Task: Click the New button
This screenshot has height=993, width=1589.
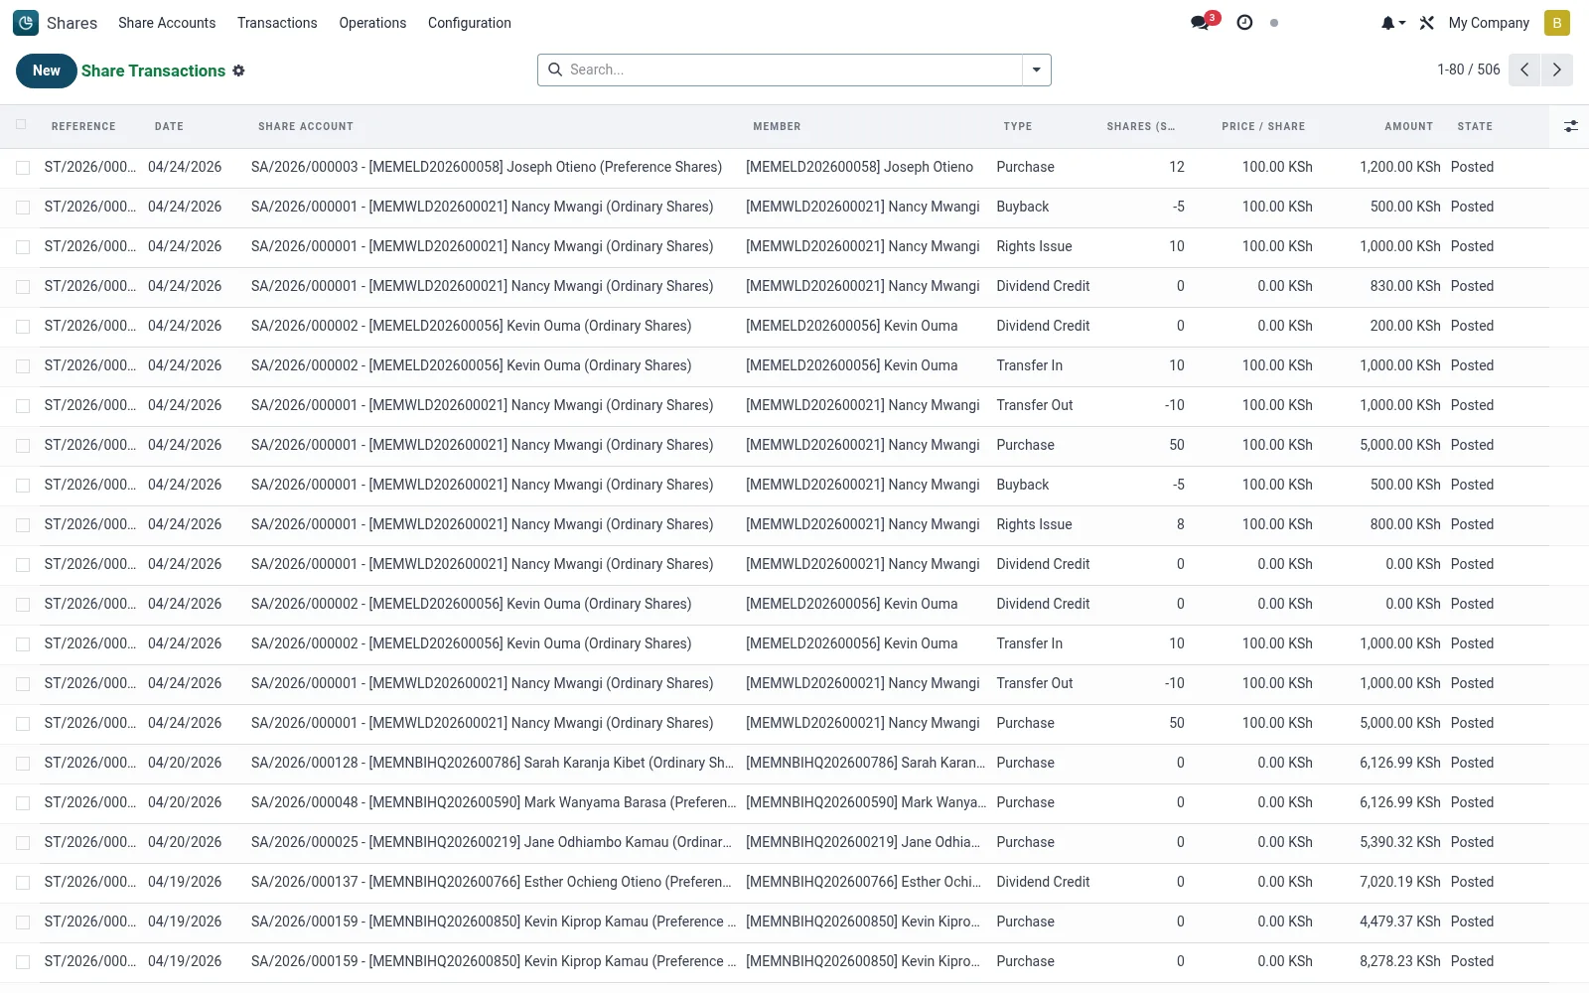Action: (47, 71)
